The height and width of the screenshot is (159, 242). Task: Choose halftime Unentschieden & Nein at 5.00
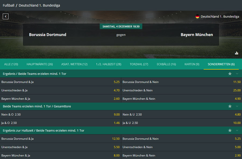tap(182, 147)
